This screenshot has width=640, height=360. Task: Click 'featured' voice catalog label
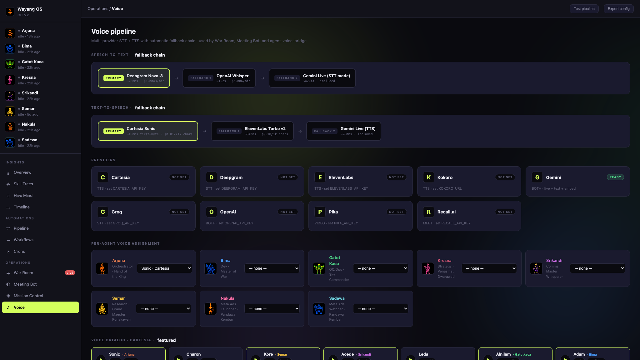[x=167, y=340]
